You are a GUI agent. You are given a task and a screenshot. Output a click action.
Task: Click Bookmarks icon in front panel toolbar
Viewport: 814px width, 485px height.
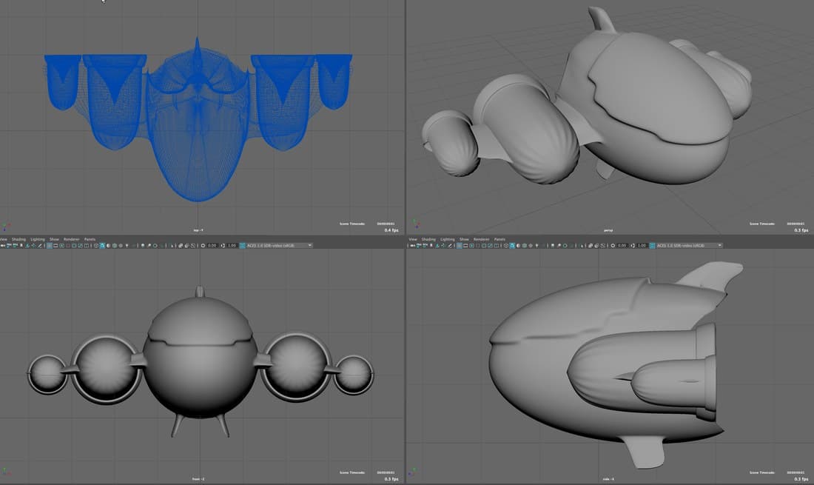tap(21, 246)
